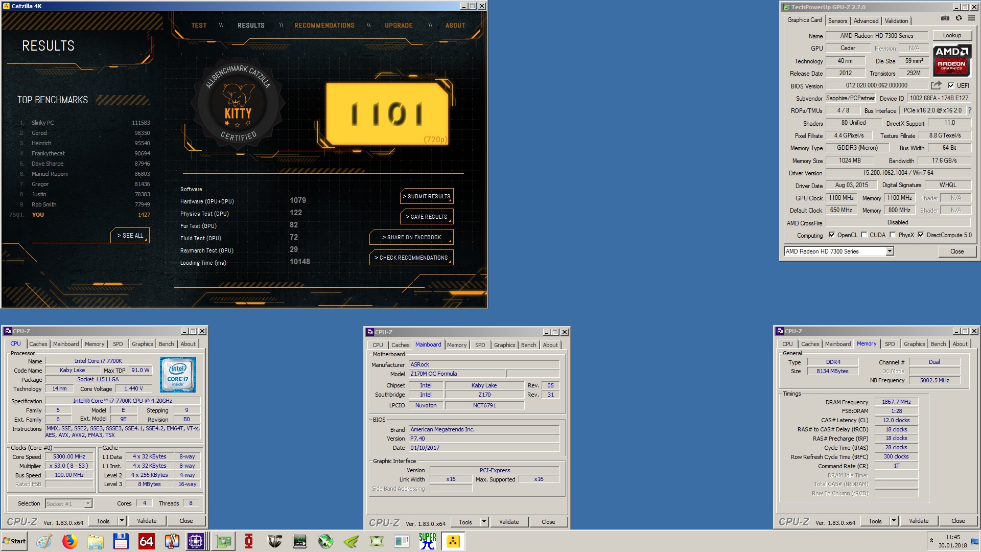Viewport: 981px width, 552px height.
Task: Open the GPU-Z hamburger menu
Action: [971, 18]
